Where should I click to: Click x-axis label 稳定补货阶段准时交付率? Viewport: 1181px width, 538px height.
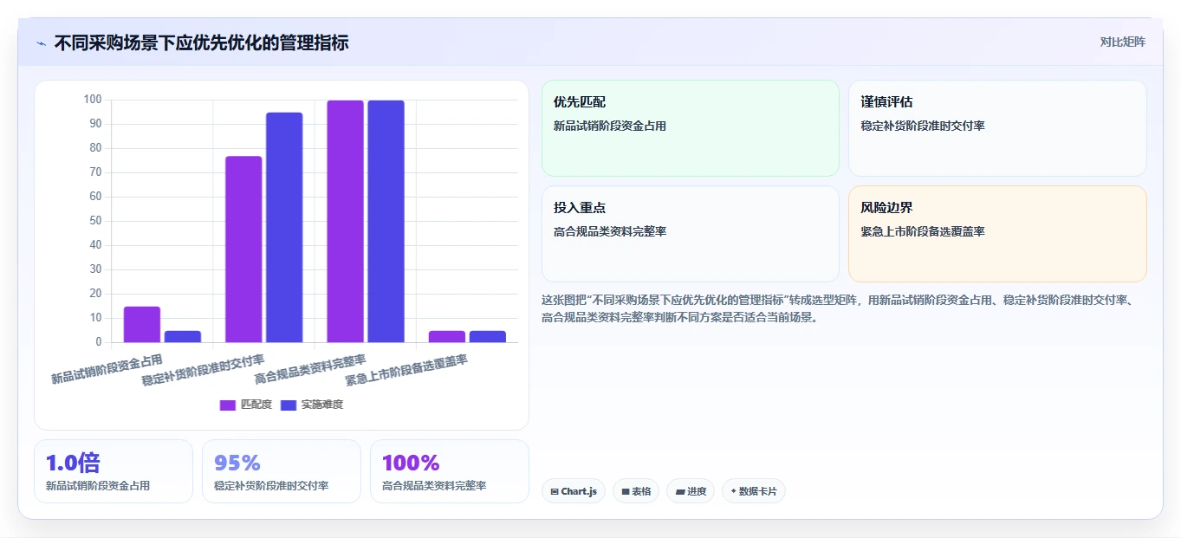pyautogui.click(x=203, y=369)
